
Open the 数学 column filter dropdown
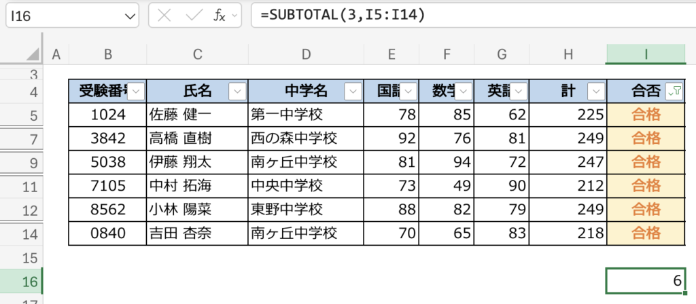point(465,92)
